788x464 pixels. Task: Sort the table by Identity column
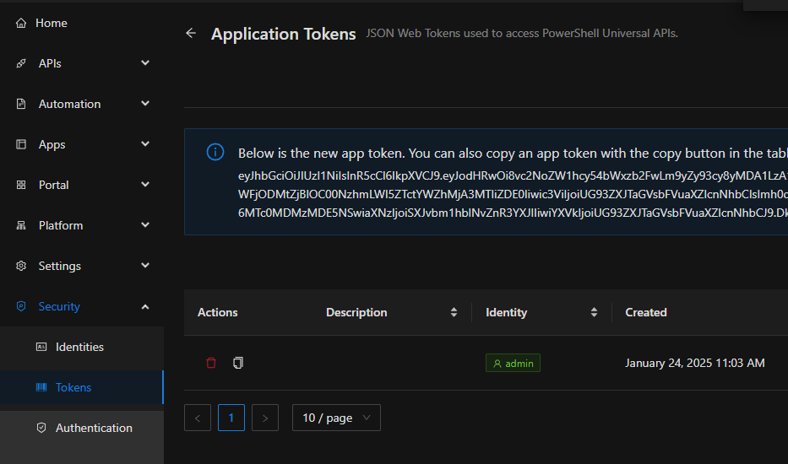(593, 312)
